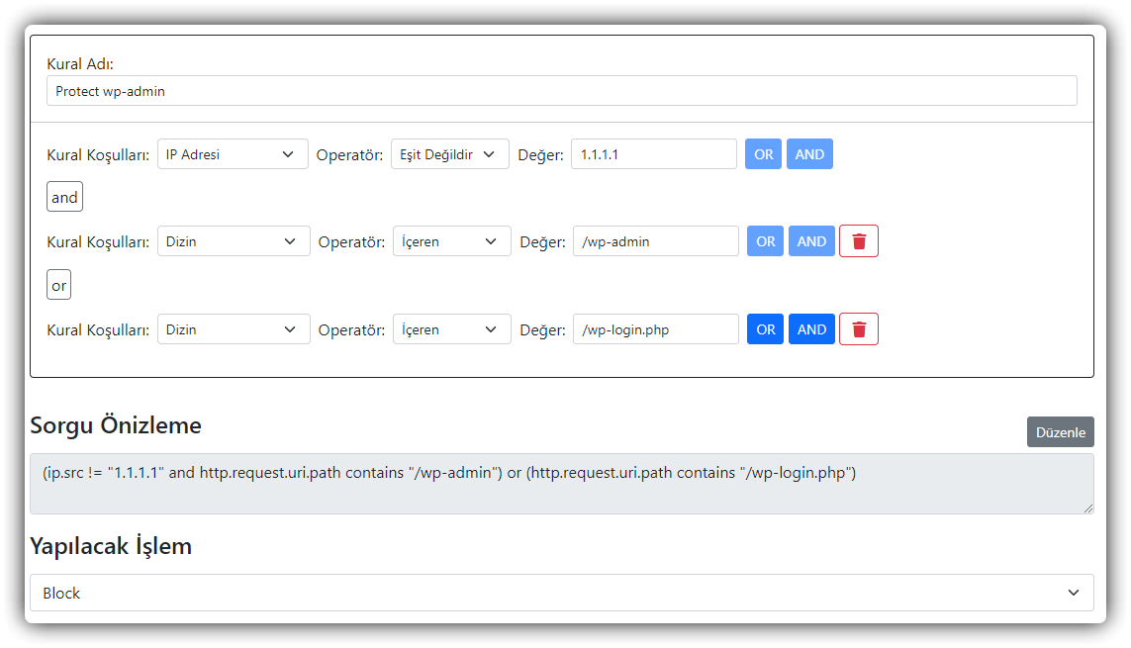
Task: Click AND button in the /wp-login.php row
Action: [811, 329]
